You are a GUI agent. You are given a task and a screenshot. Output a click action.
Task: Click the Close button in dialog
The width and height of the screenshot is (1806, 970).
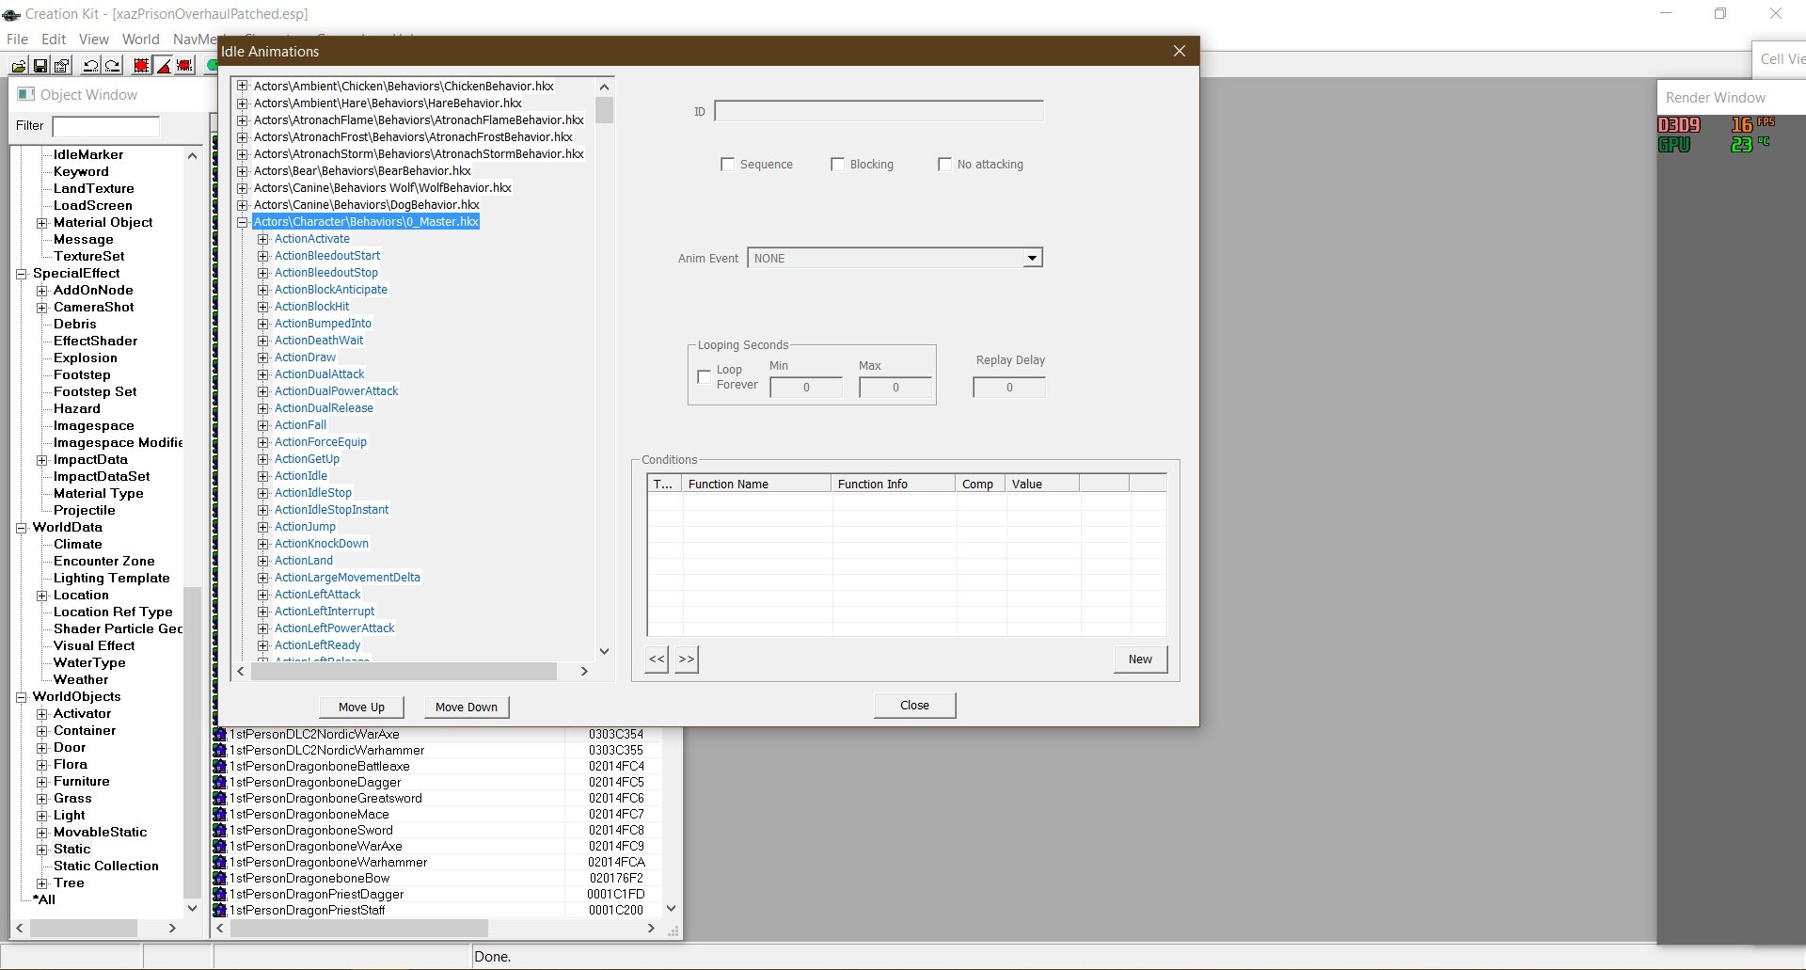click(914, 705)
